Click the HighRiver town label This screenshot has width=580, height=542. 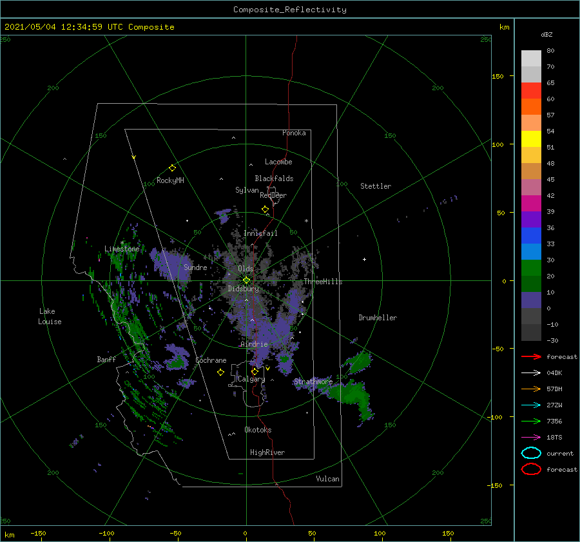click(x=267, y=452)
